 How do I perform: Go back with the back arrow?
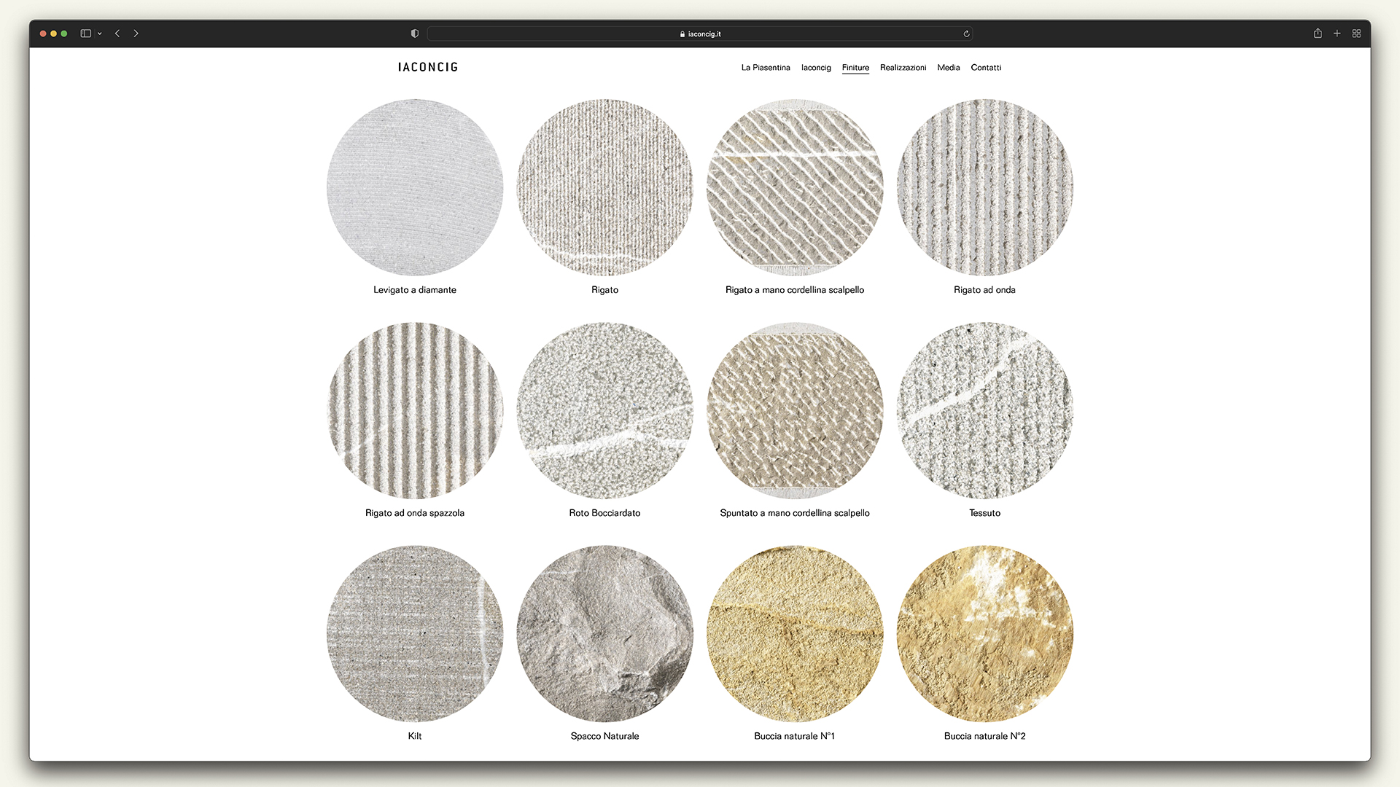click(x=117, y=34)
